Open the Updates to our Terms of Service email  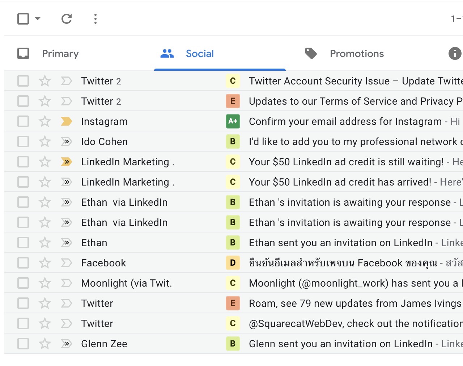click(234, 101)
